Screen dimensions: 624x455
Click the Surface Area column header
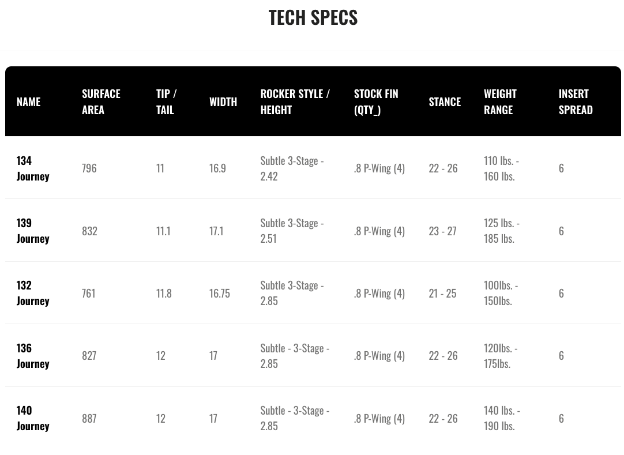pos(101,101)
